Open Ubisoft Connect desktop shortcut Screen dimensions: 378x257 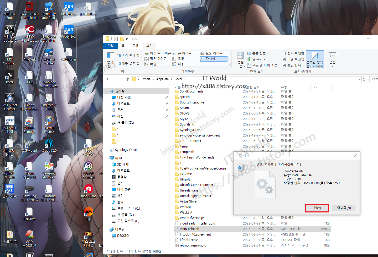coord(89,170)
